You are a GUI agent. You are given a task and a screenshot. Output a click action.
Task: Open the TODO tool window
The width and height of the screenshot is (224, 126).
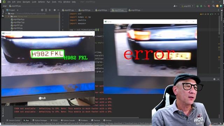pyautogui.click(x=54, y=120)
